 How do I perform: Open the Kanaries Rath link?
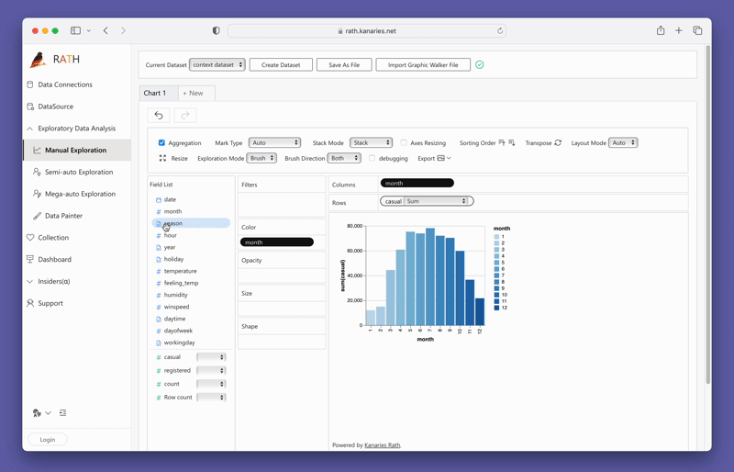pyautogui.click(x=382, y=445)
